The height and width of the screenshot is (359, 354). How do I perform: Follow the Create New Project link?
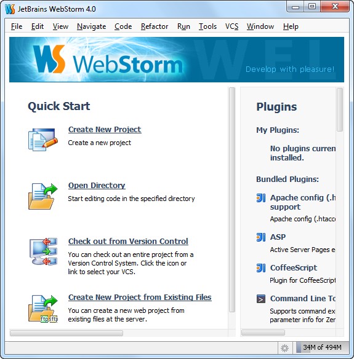click(x=105, y=129)
